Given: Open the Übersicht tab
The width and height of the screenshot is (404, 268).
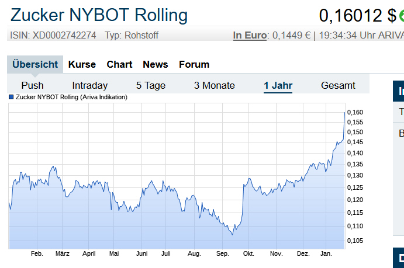Looking at the screenshot, I should pyautogui.click(x=35, y=64).
